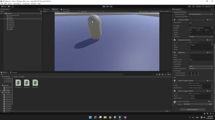Open the Component menu
215x120 pixels.
click(26, 4)
